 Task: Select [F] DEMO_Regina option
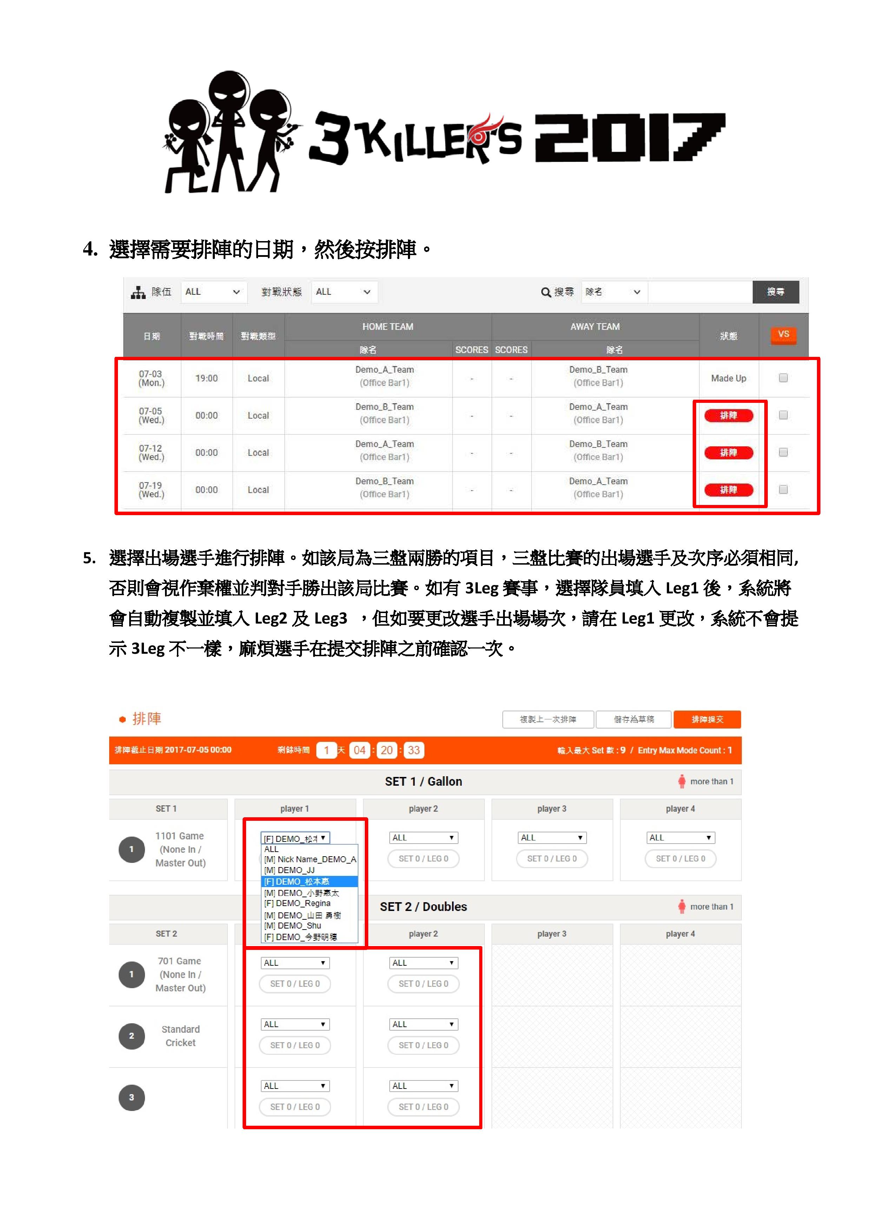309,903
